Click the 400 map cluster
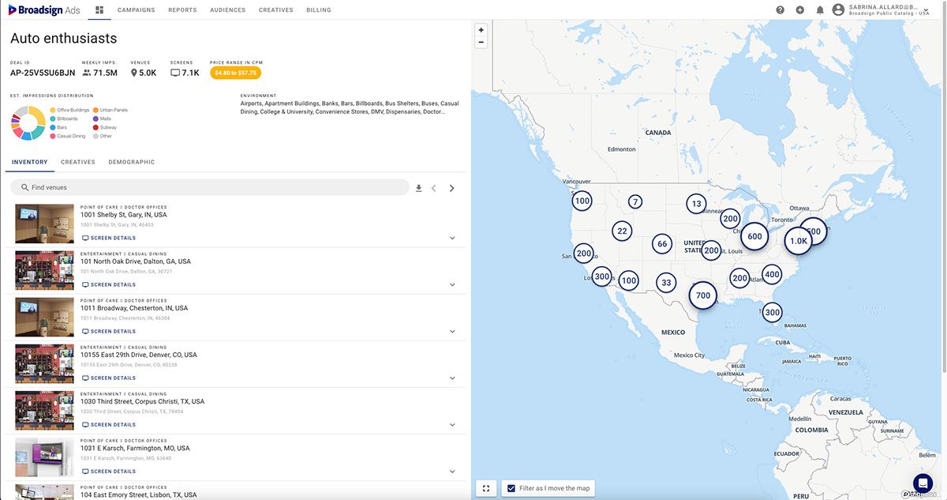The image size is (947, 500). point(772,275)
